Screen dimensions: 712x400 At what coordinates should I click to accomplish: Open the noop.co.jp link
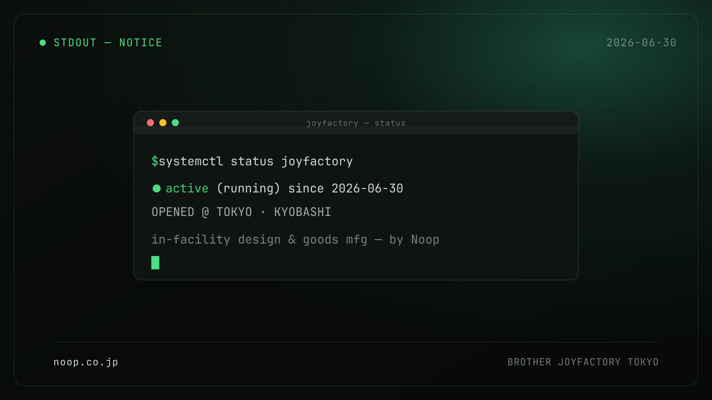click(86, 362)
